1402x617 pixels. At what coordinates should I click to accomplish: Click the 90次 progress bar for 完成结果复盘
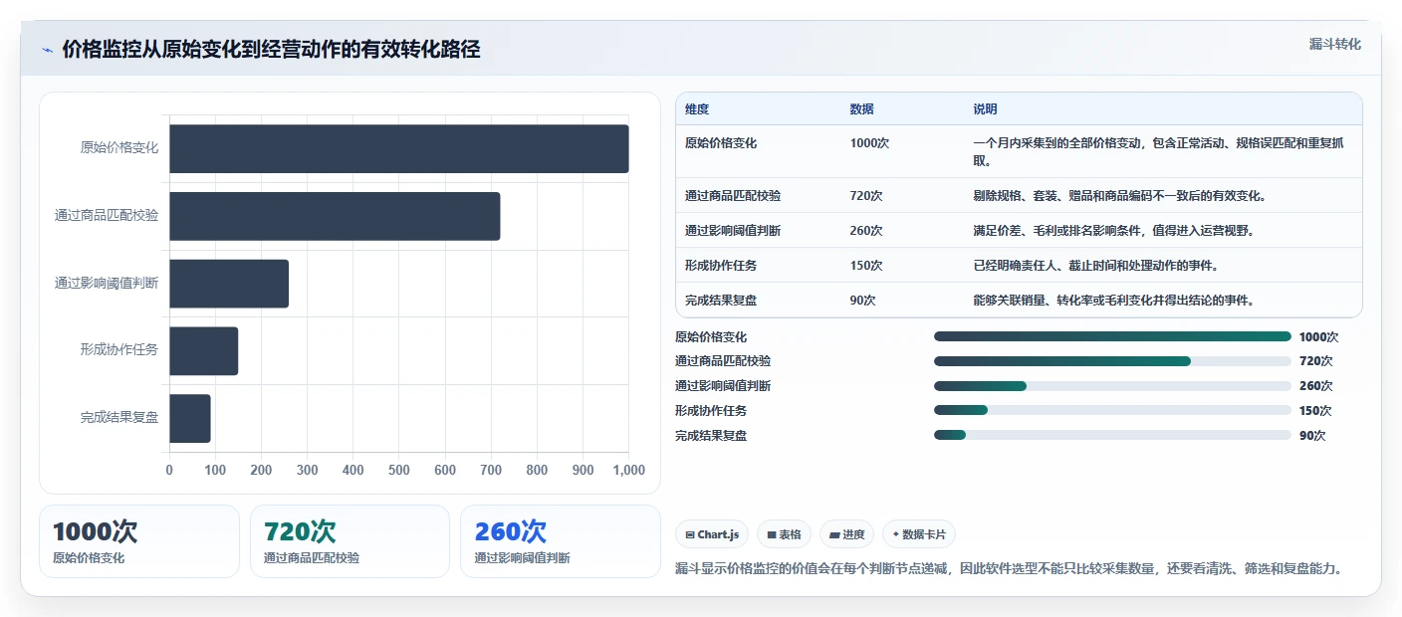(1112, 435)
